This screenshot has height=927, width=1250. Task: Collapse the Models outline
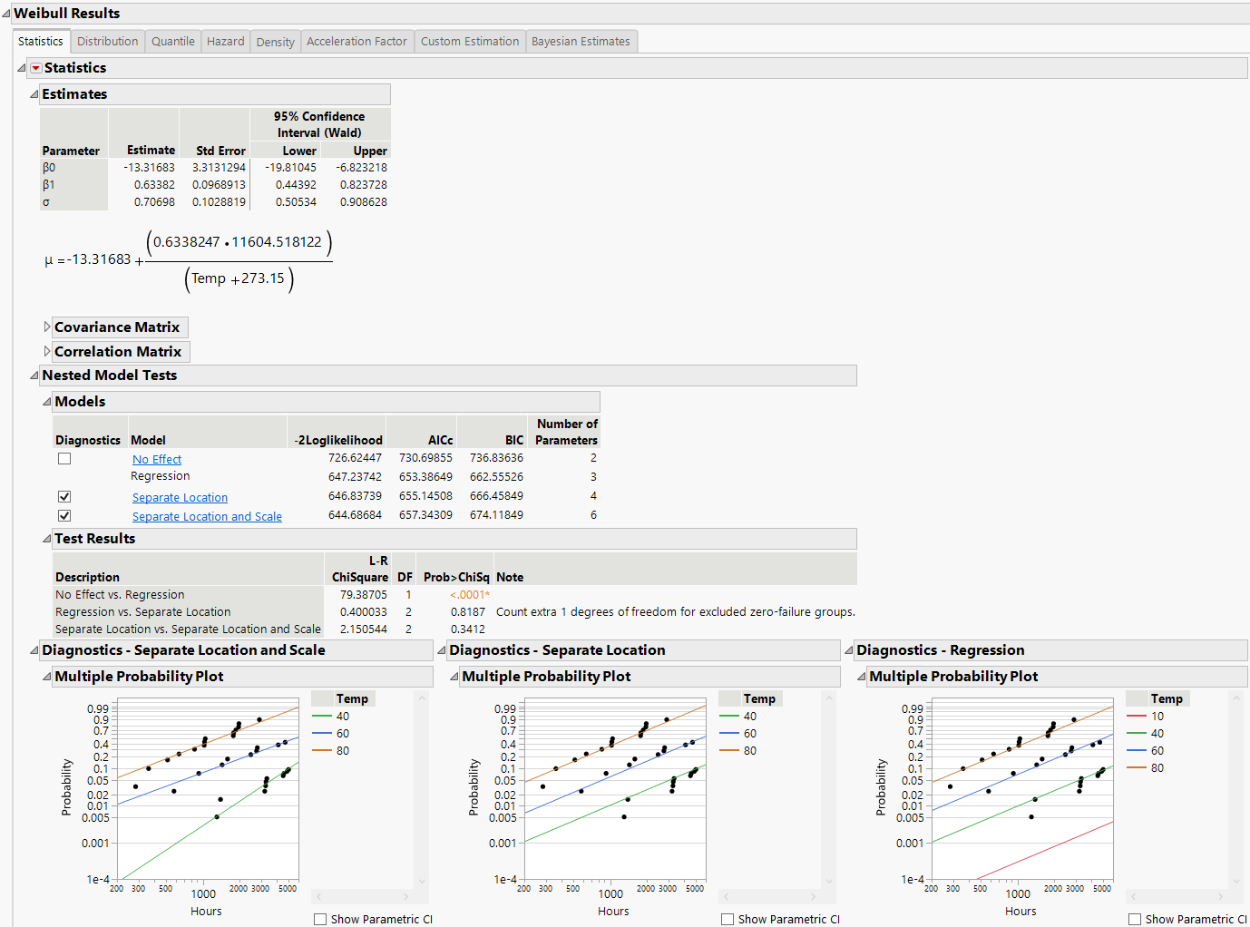[x=44, y=401]
